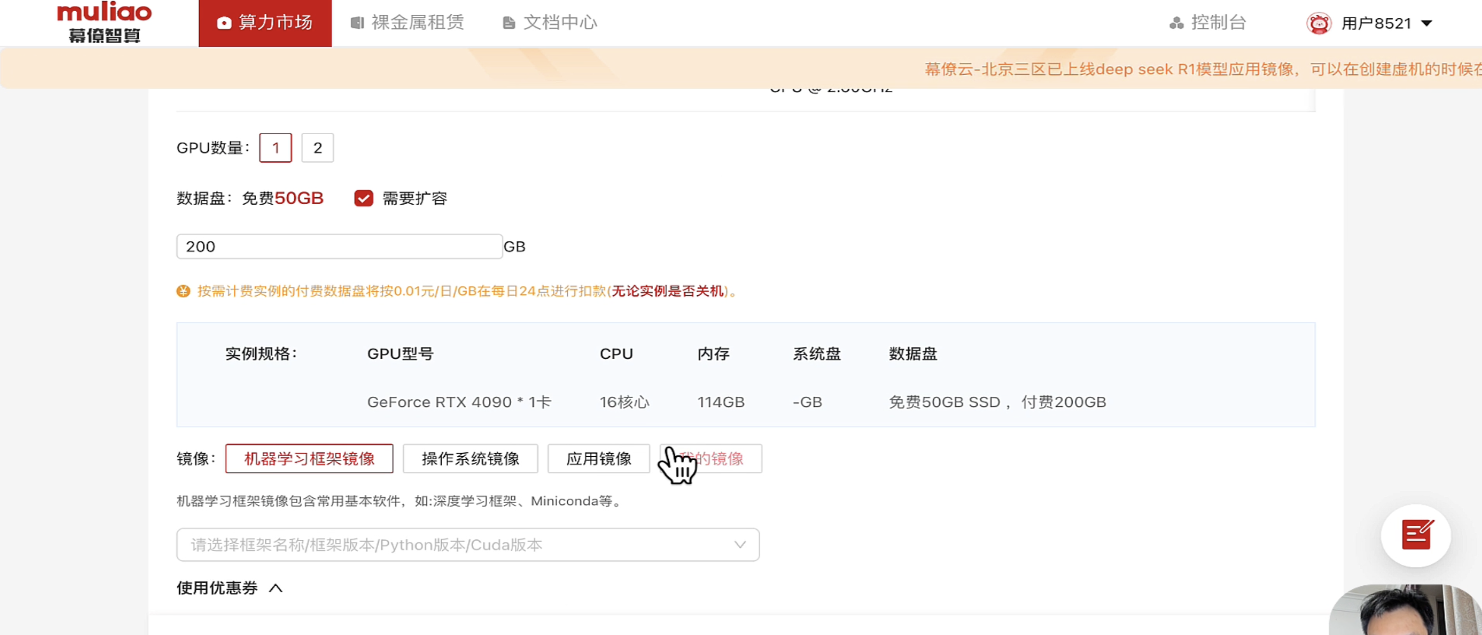Click the user avatar icon
Screen dimensions: 1482x635
click(x=1319, y=23)
